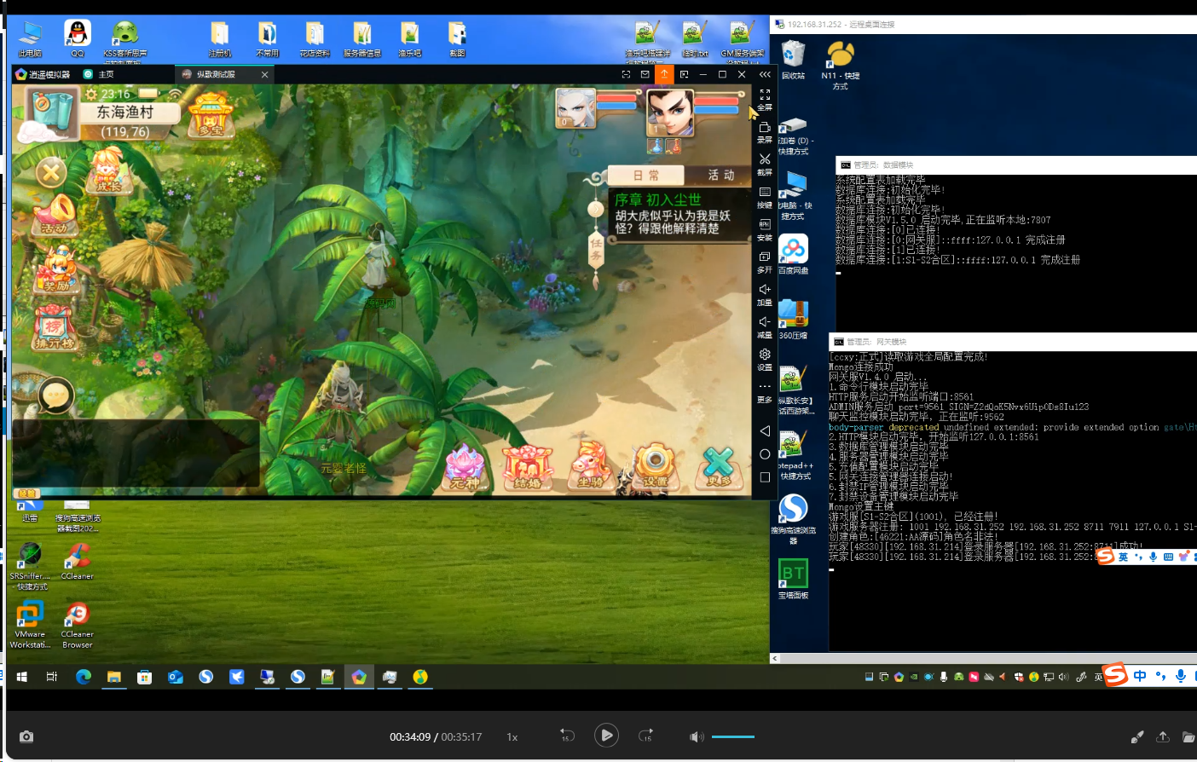Open the 服务器信息 desktop folder
1197x762 pixels.
pos(362,39)
